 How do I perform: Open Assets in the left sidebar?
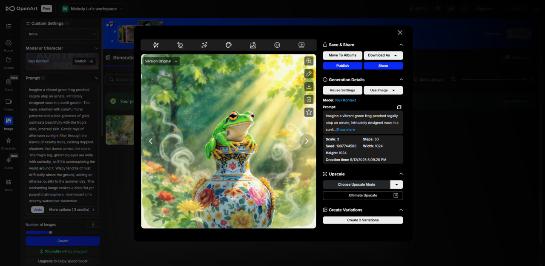(9, 63)
